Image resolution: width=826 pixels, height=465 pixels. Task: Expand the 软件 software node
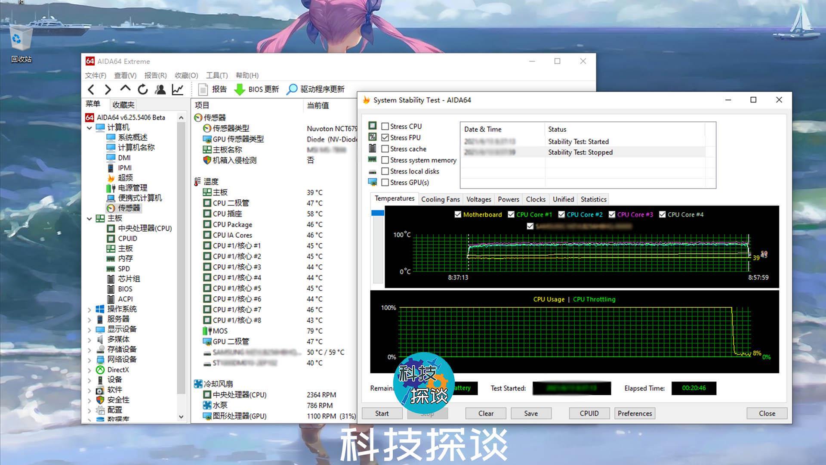(x=89, y=390)
